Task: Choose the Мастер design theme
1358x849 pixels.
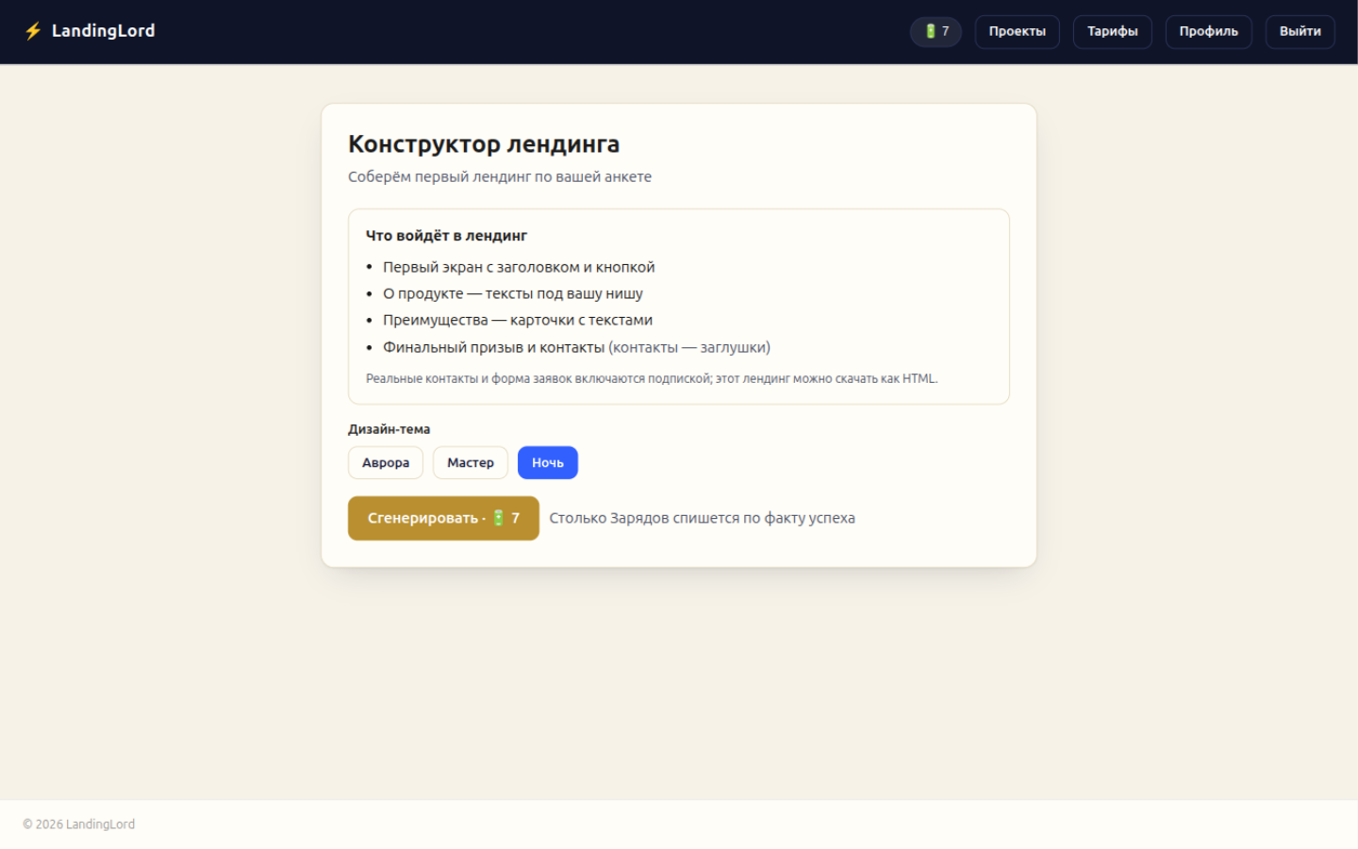Action: (471, 462)
